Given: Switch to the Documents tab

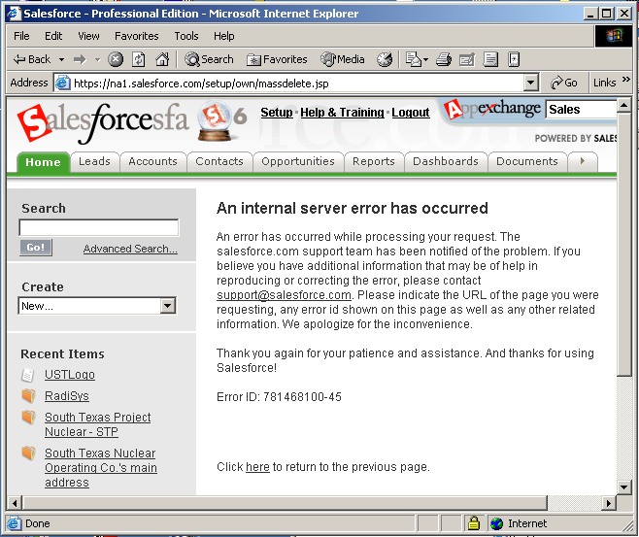Looking at the screenshot, I should 527,161.
